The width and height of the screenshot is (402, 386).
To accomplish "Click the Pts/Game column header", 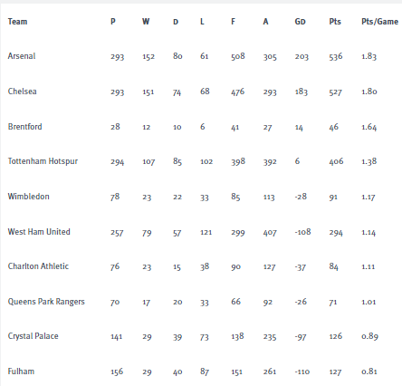I will pyautogui.click(x=379, y=22).
